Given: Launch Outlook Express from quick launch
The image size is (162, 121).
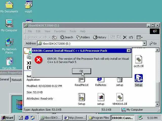Looking at the screenshot, I should tap(32, 118).
